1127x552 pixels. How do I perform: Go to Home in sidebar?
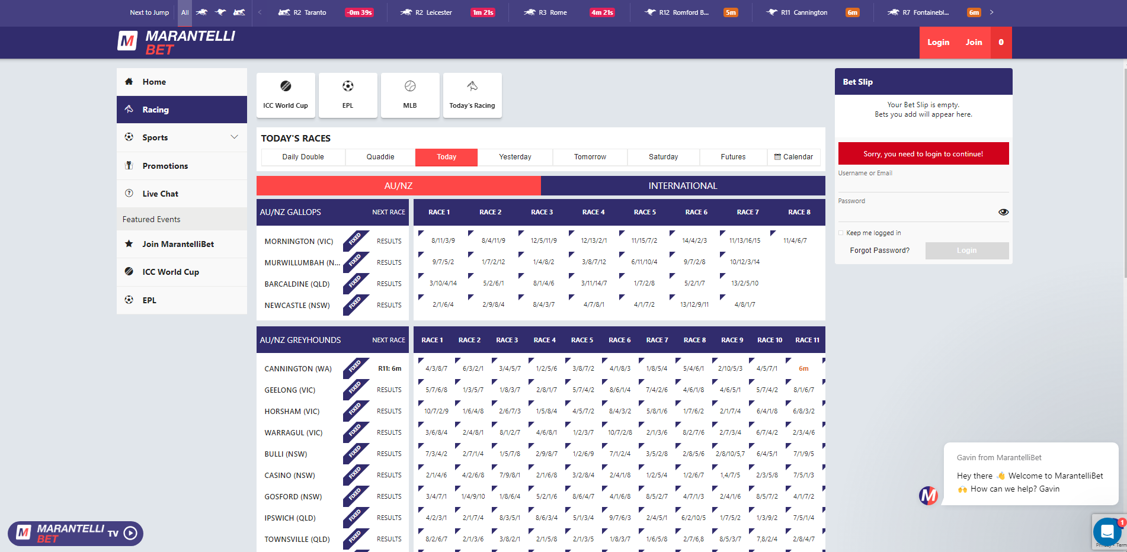pos(182,82)
